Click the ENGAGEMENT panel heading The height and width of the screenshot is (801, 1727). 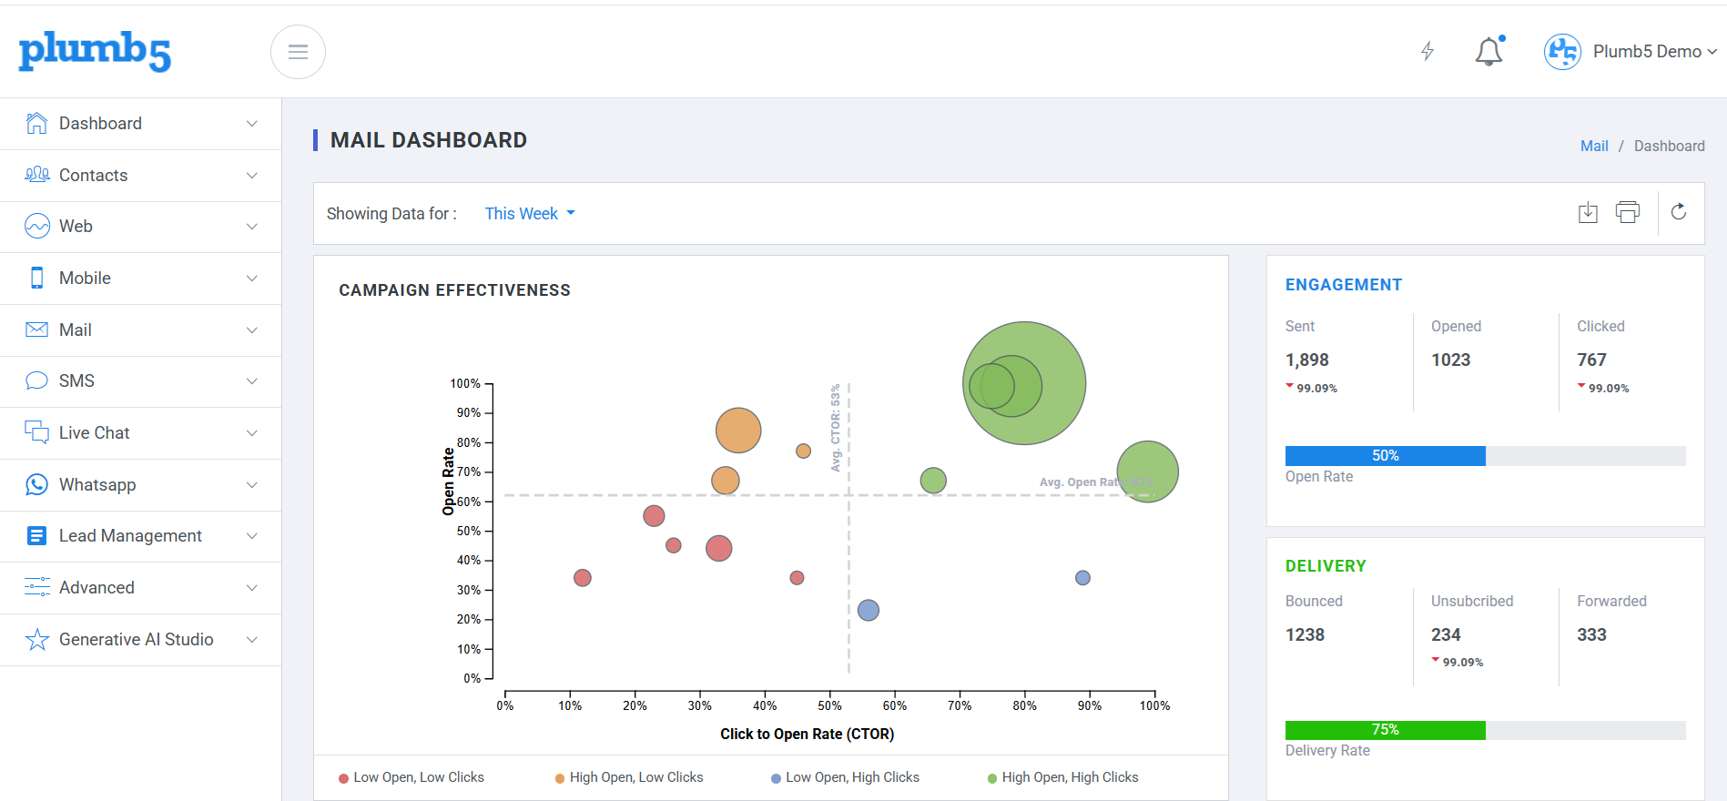coord(1344,285)
